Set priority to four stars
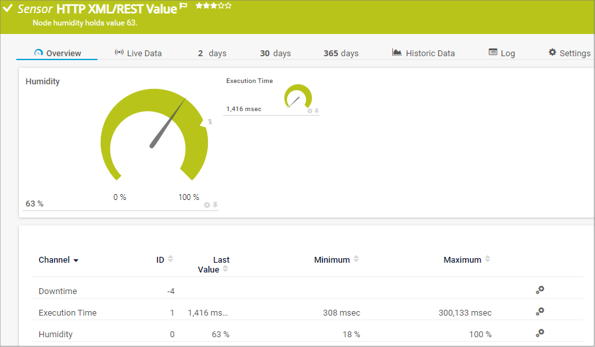Image resolution: width=595 pixels, height=347 pixels. [x=221, y=5]
